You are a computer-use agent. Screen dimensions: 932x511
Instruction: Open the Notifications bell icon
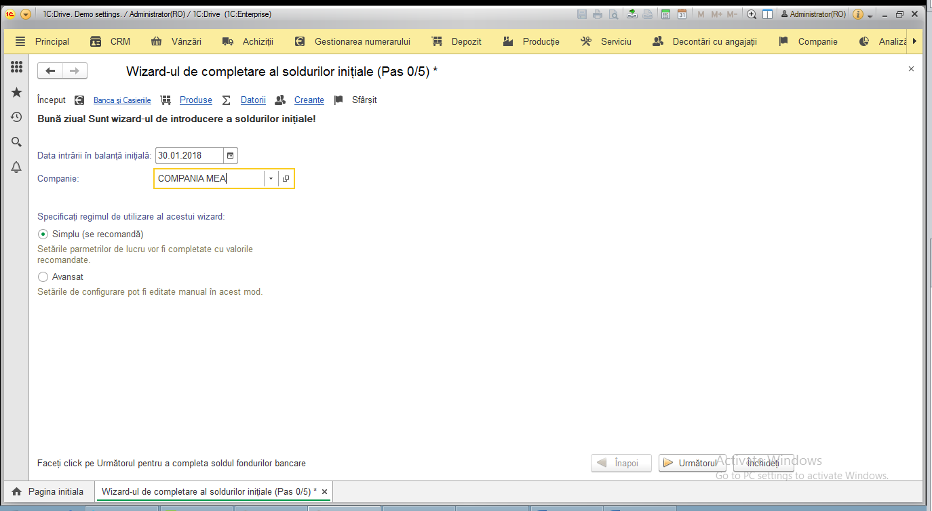(17, 167)
